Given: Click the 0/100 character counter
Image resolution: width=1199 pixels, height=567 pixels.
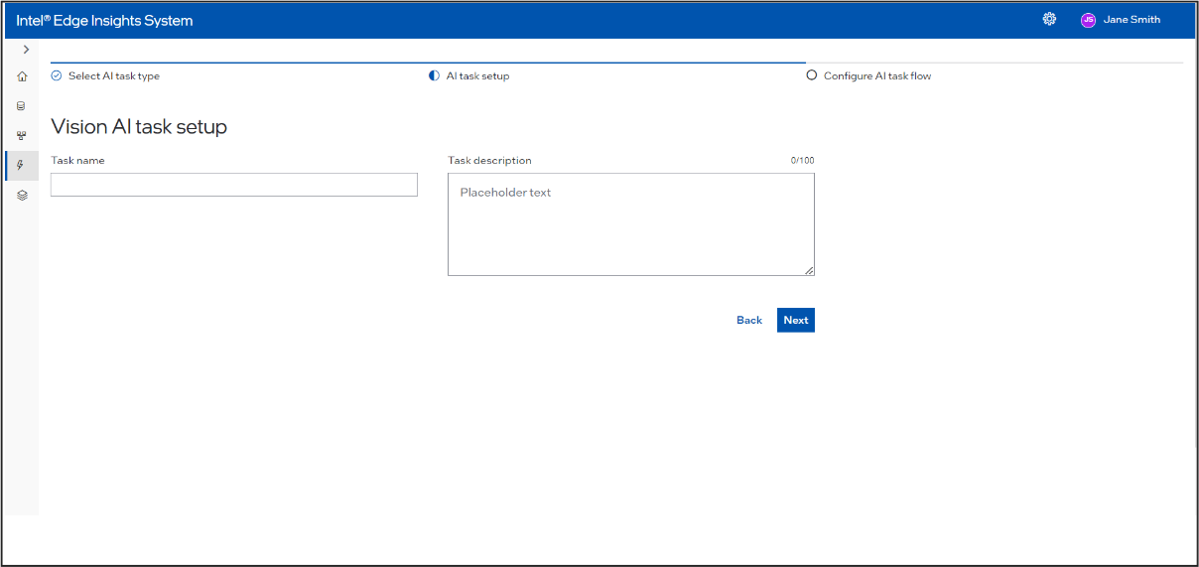Looking at the screenshot, I should point(802,160).
